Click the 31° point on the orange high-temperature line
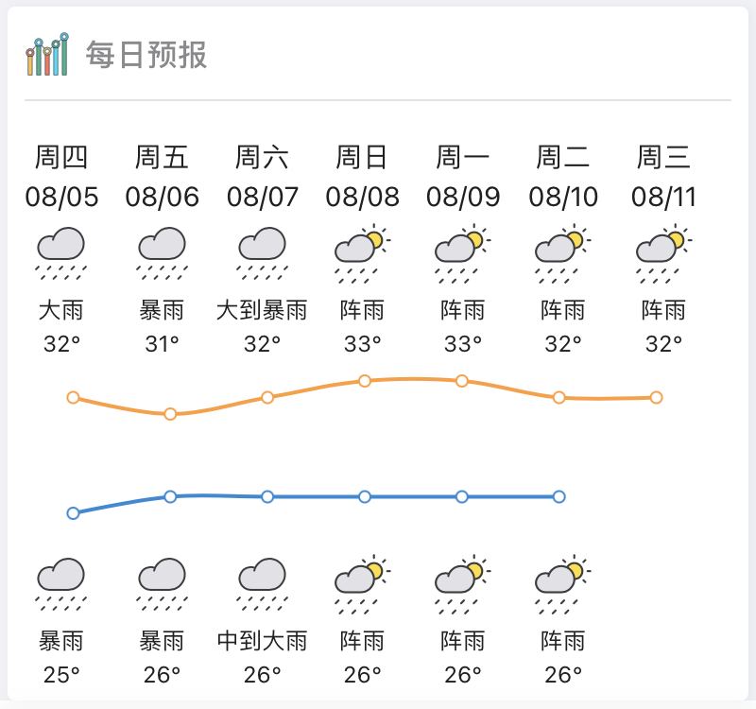Screen dimensions: 756x709 (x=170, y=414)
